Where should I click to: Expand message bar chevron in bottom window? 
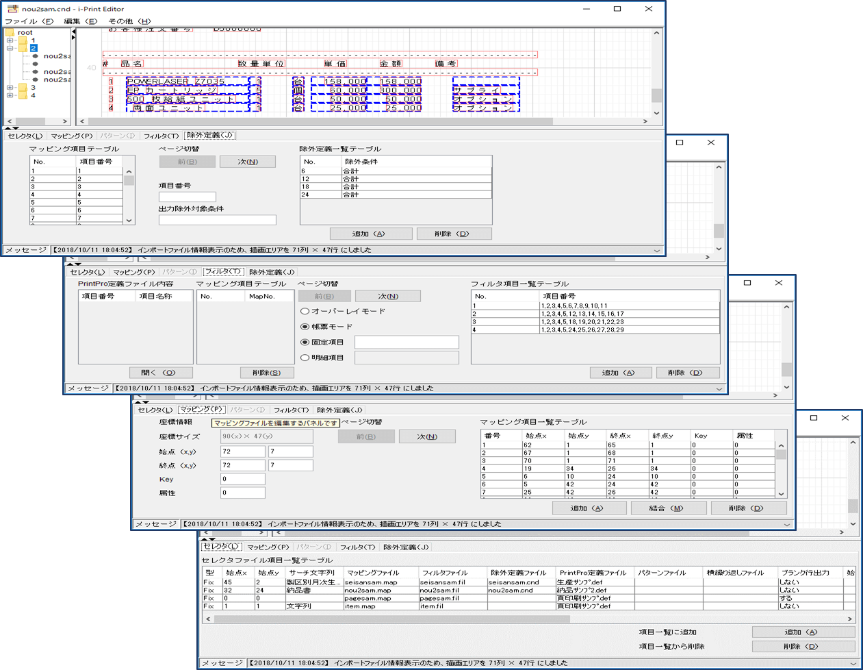pos(854,663)
